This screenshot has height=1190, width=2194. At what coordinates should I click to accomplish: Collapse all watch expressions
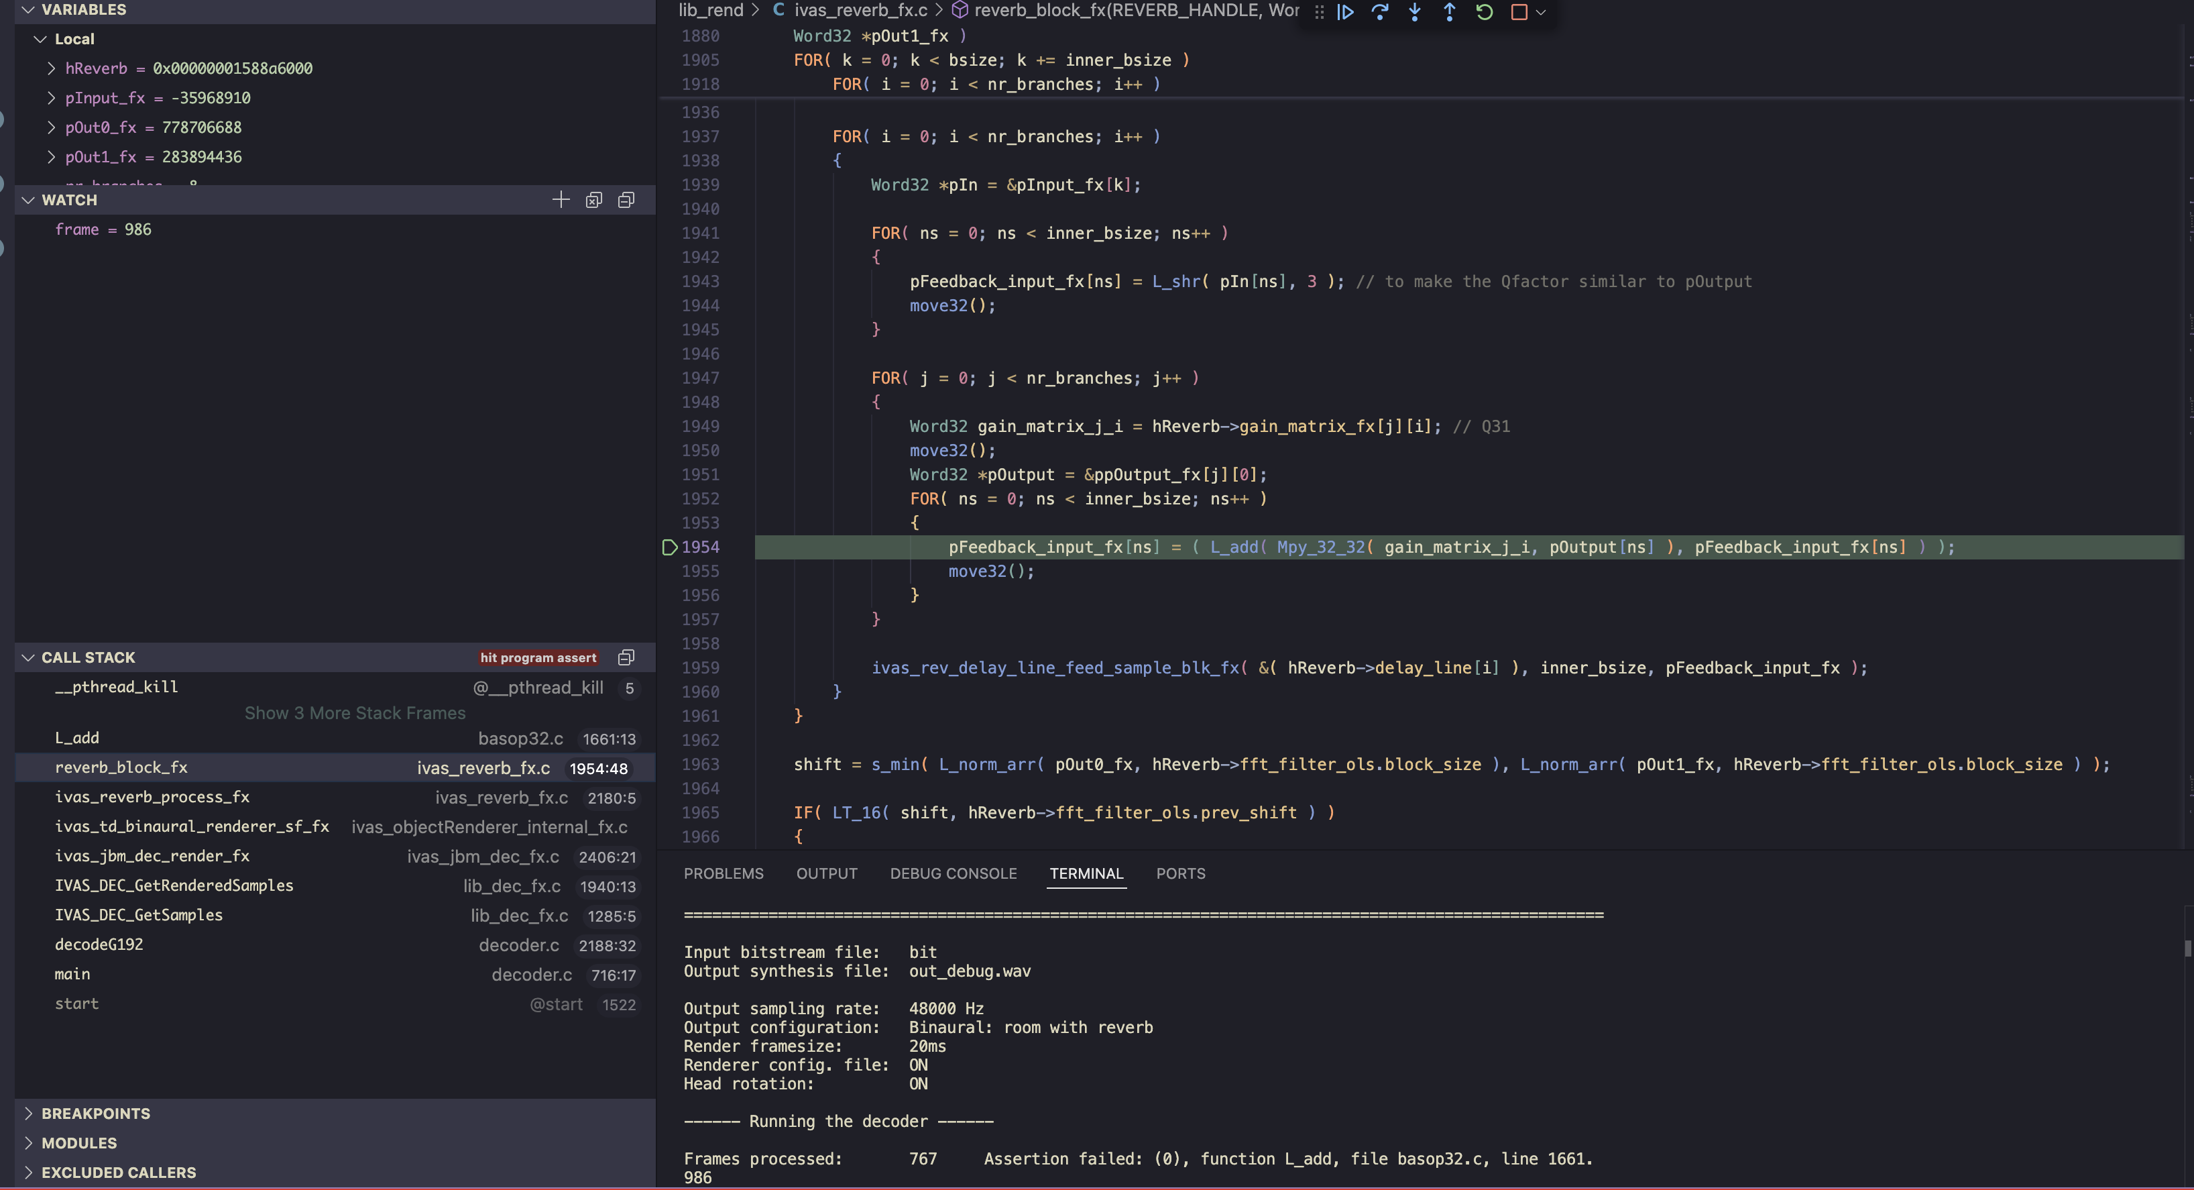click(626, 200)
